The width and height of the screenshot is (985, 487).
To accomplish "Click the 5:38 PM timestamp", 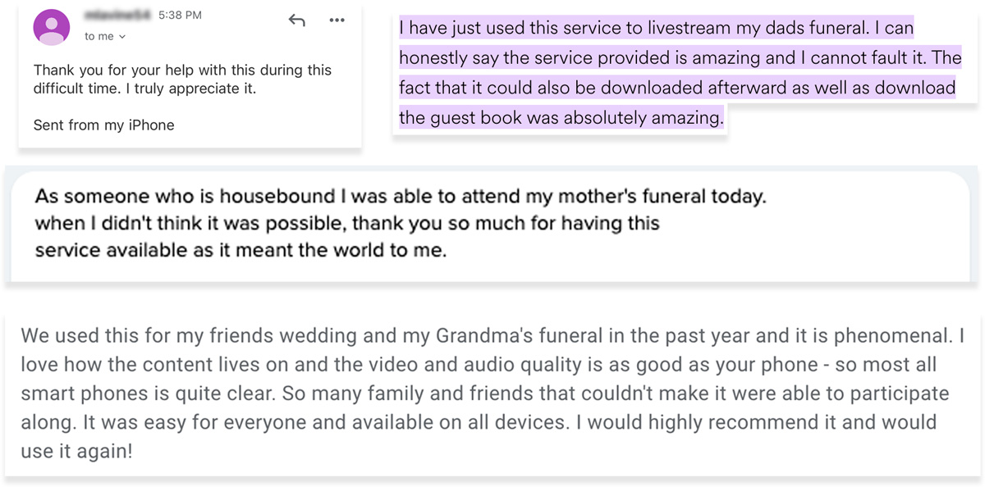I will (x=179, y=16).
